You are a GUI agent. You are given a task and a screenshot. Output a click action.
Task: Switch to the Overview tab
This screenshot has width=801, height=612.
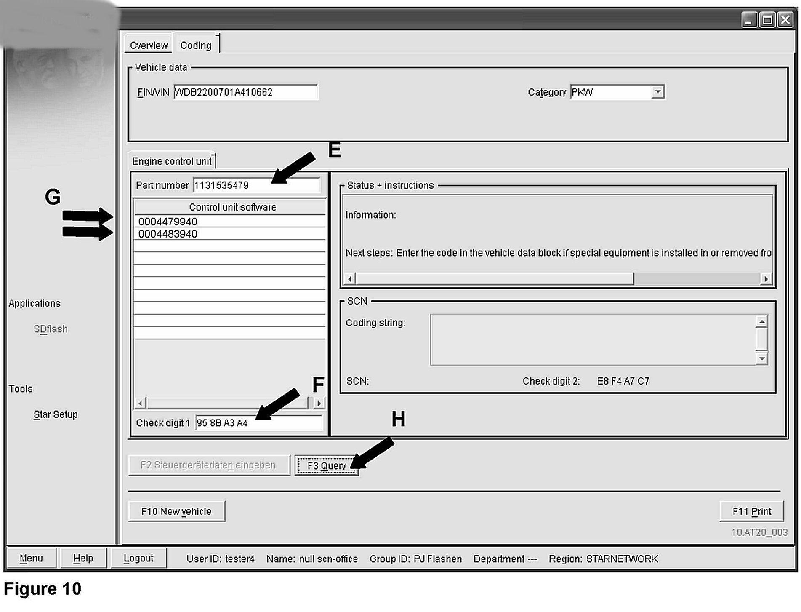[x=148, y=45]
